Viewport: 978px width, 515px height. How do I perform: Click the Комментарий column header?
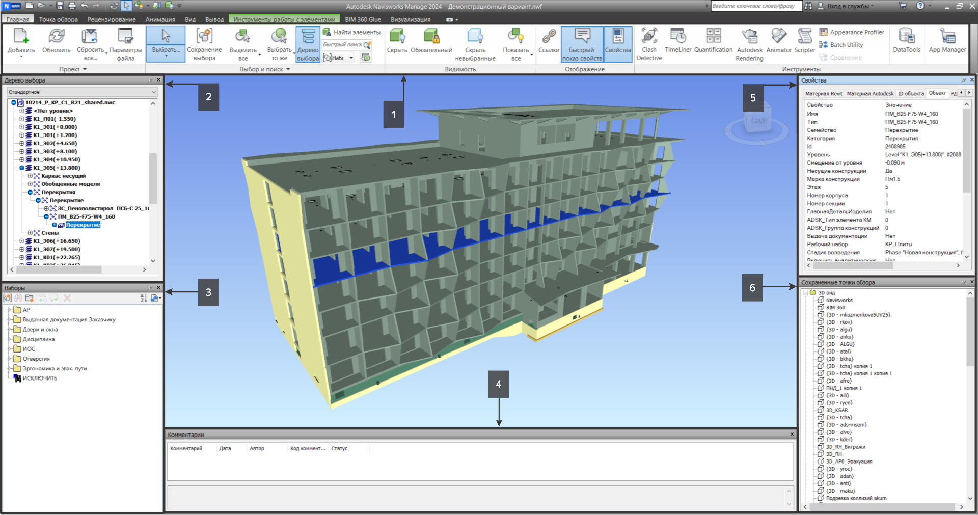tap(192, 449)
